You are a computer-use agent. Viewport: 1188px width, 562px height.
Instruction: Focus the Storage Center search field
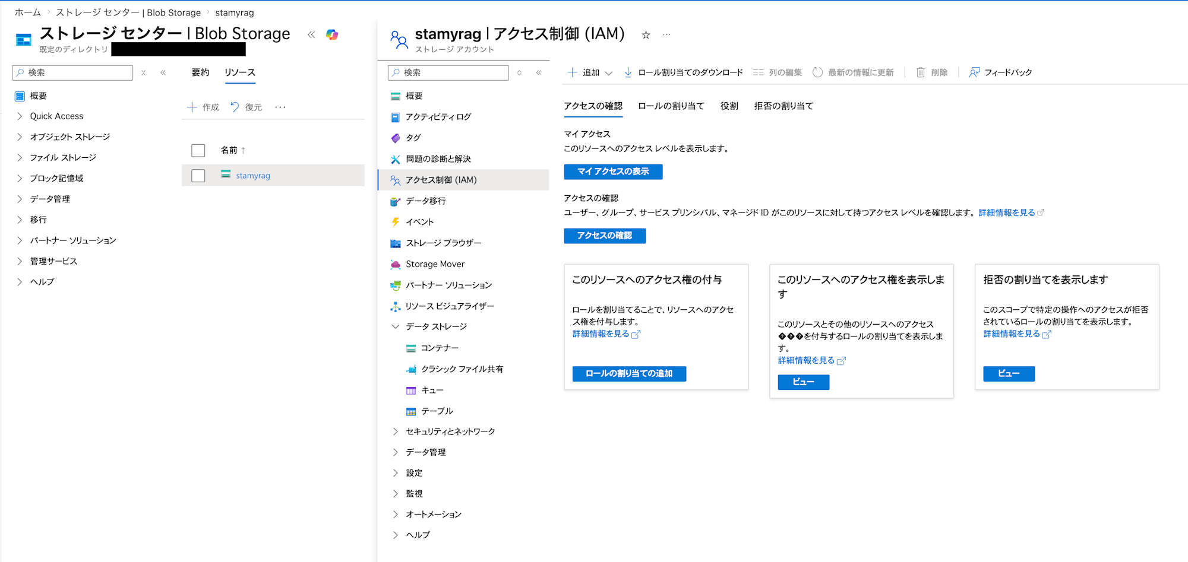(72, 72)
